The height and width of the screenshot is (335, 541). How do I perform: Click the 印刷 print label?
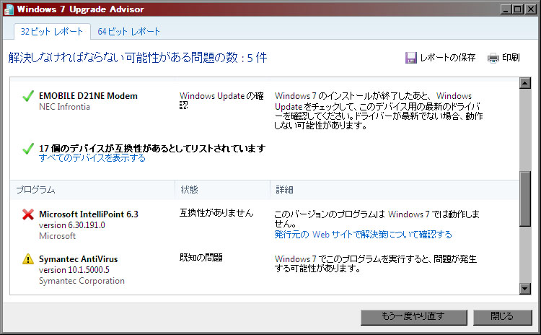(x=511, y=58)
